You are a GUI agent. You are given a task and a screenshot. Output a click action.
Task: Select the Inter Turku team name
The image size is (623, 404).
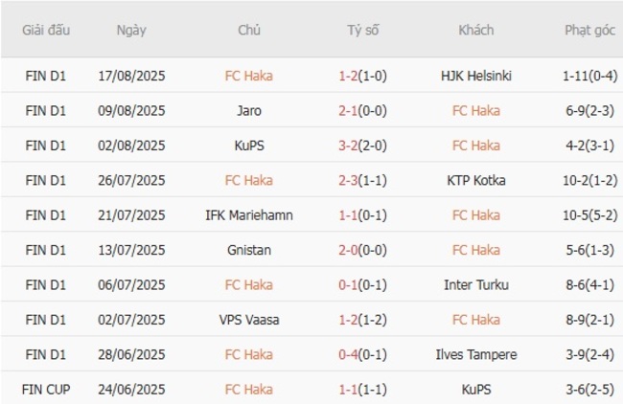476,285
